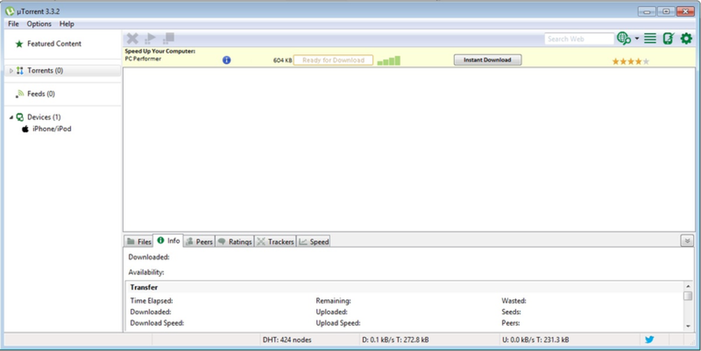Click DHT: 424 nodes in status bar

click(x=287, y=340)
